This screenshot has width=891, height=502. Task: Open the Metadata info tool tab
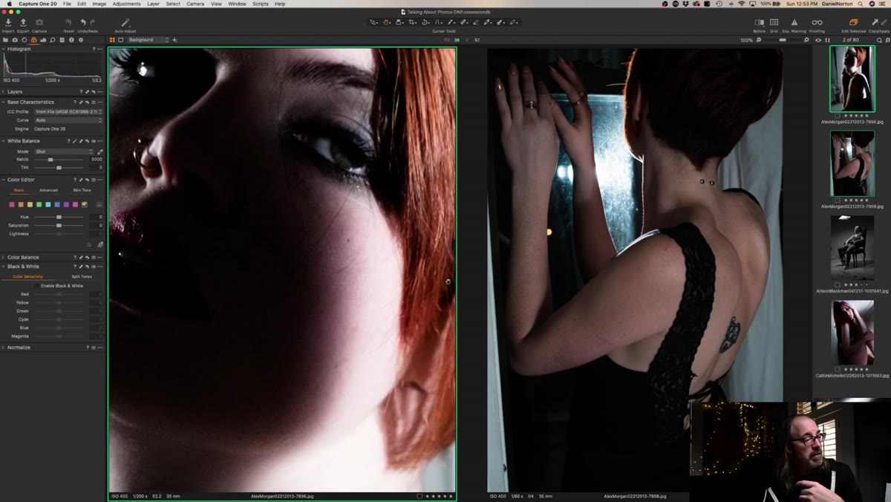(71, 39)
